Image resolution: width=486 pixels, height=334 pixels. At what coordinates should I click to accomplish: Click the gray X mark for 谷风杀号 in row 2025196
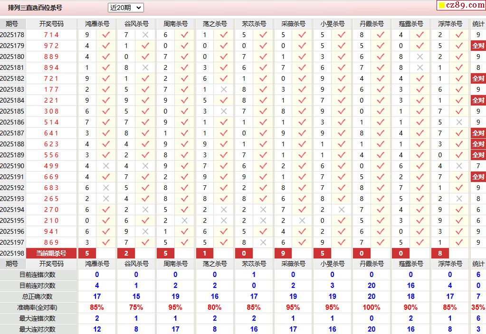pyautogui.click(x=145, y=231)
